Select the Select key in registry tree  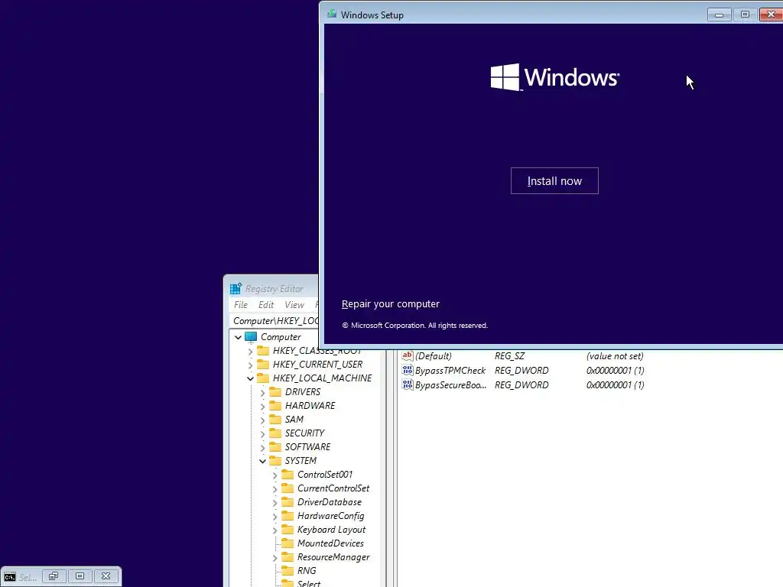tap(309, 583)
